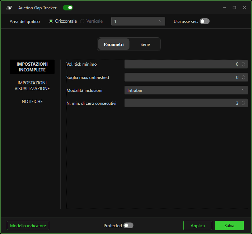Turn on the Protected toggle
The width and height of the screenshot is (252, 234).
128,225
